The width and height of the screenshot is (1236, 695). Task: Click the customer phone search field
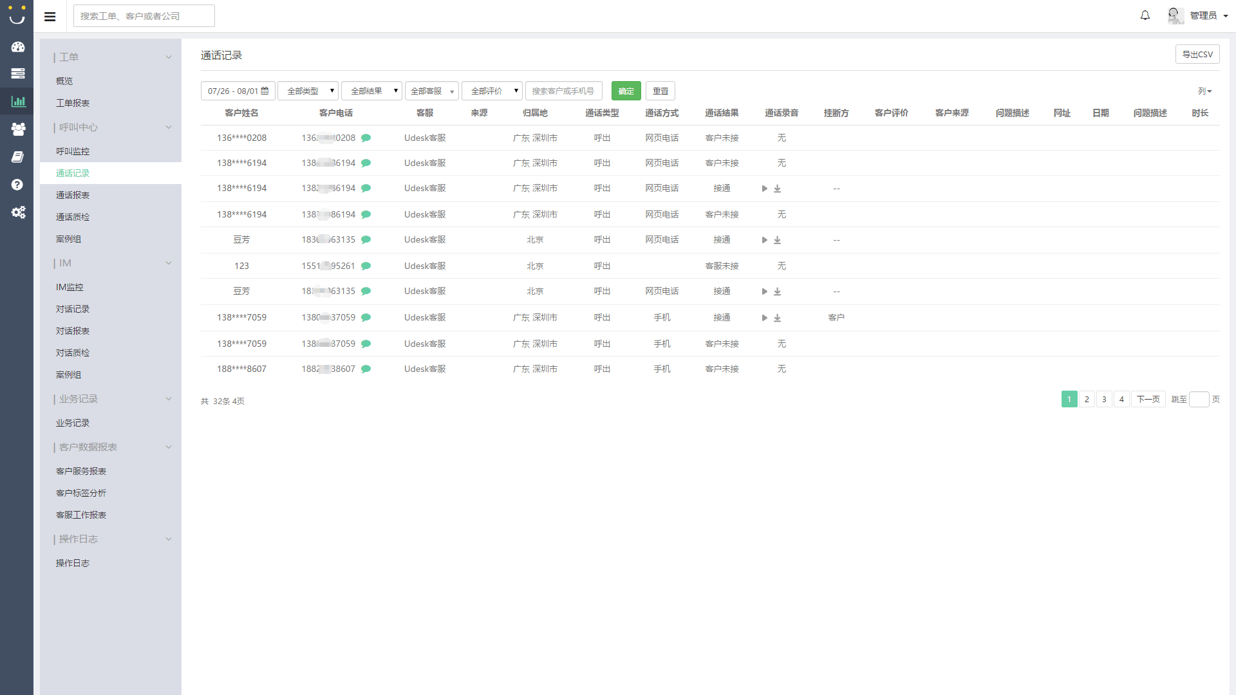click(563, 91)
